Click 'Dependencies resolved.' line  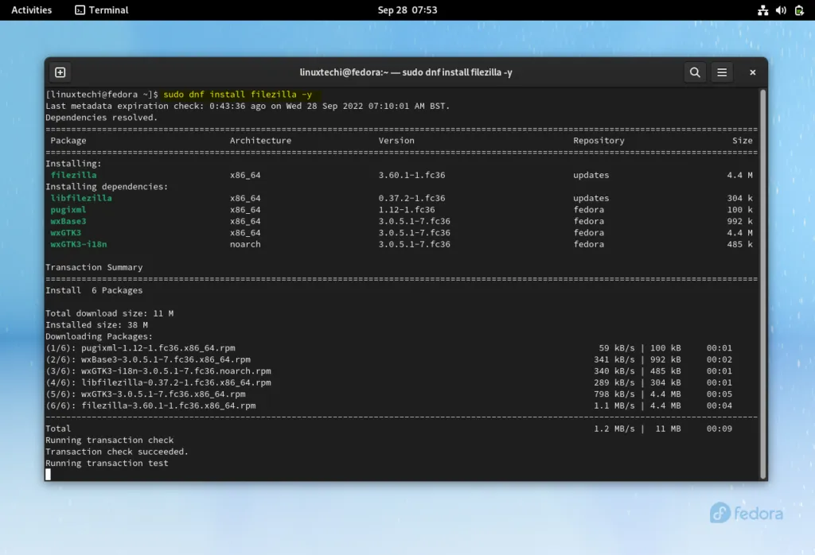click(x=102, y=118)
